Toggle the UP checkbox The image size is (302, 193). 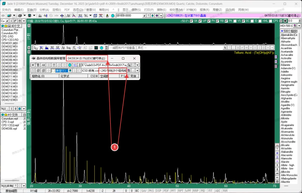(200, 21)
